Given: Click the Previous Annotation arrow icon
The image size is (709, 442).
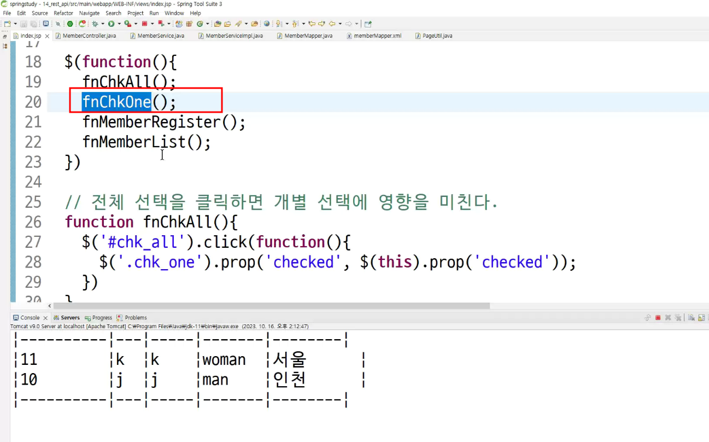Looking at the screenshot, I should (x=295, y=24).
